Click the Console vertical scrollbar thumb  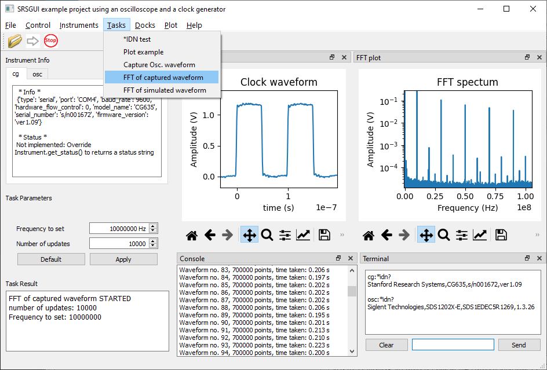click(x=352, y=291)
